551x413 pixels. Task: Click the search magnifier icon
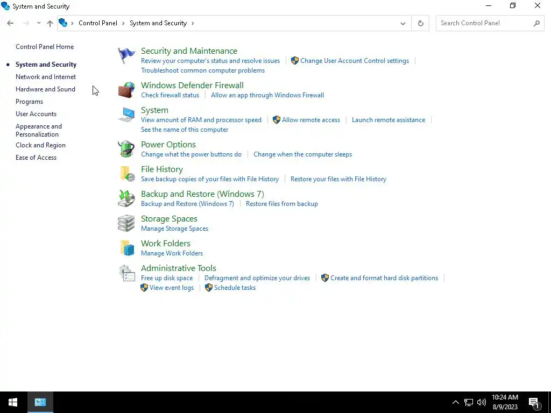pyautogui.click(x=536, y=23)
